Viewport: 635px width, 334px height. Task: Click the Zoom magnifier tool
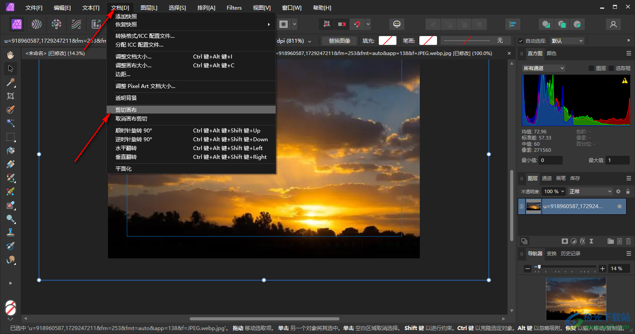pos(11,219)
